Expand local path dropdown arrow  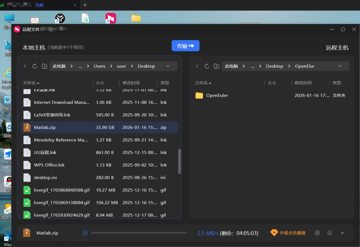point(168,66)
